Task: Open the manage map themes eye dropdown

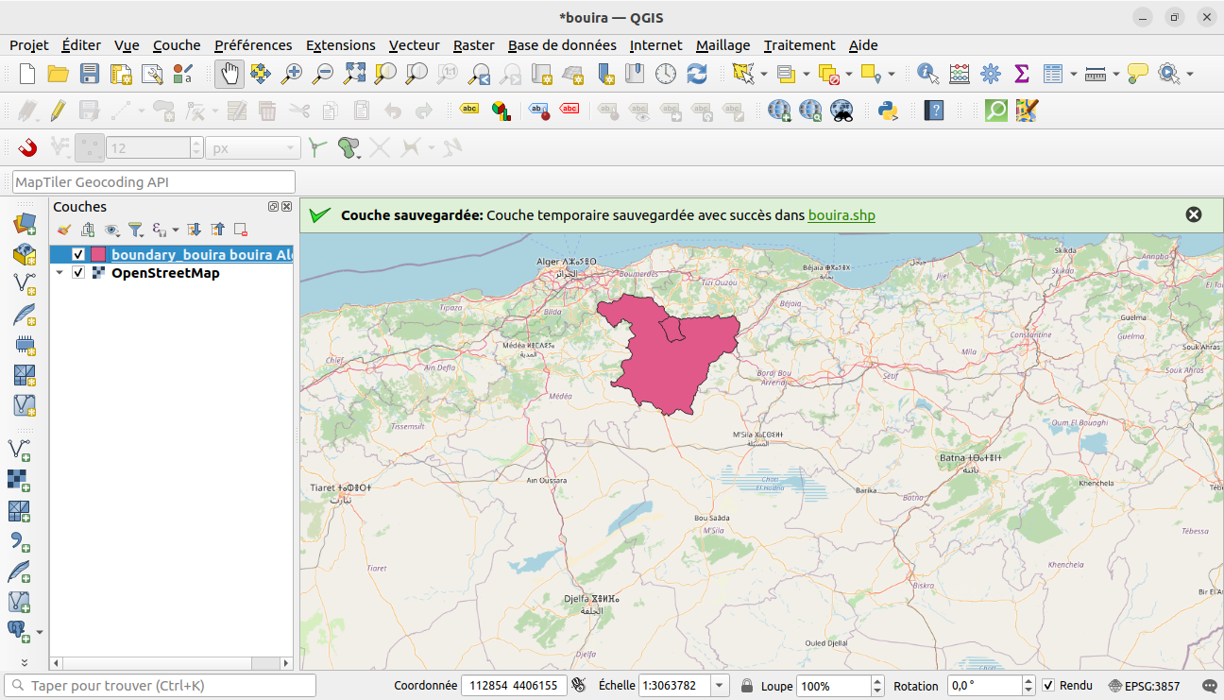Action: click(x=112, y=230)
